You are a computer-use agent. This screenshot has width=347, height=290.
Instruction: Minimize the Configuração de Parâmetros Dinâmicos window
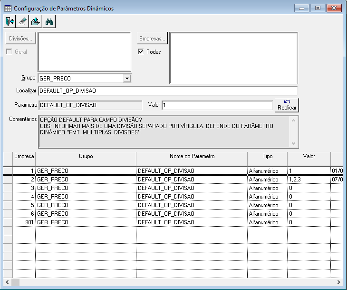click(x=301, y=9)
